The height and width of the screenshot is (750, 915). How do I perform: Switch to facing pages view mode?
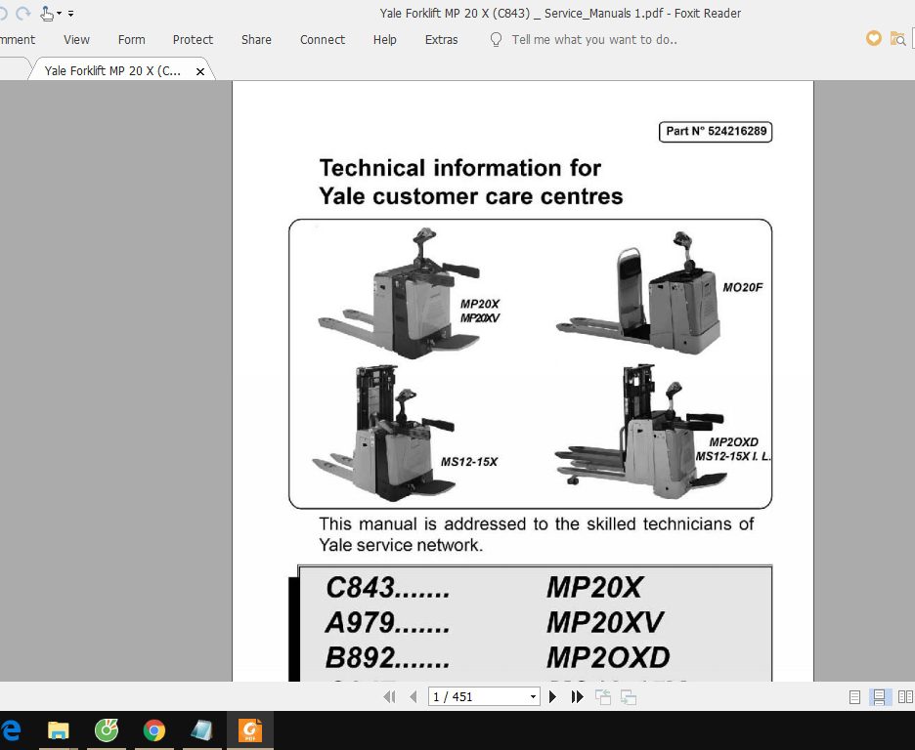click(x=905, y=697)
